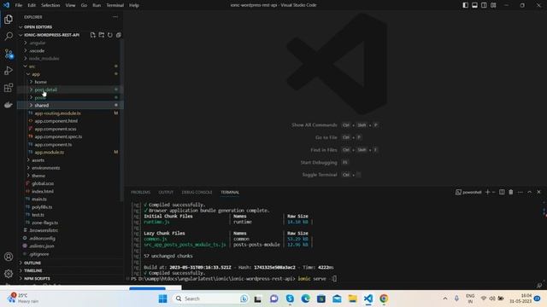This screenshot has height=307, width=547.
Task: Open Google Chrome from taskbar
Action: (x=384, y=298)
